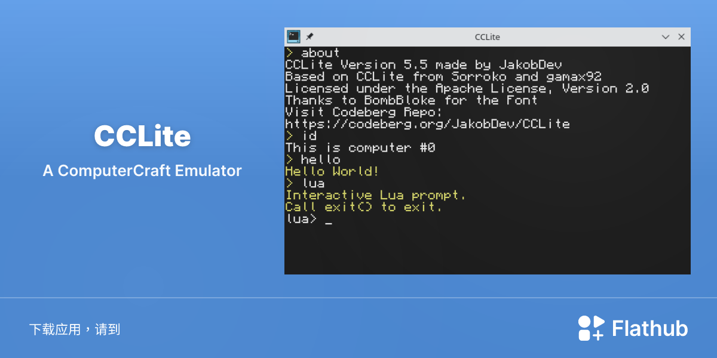Click the '> hello' command line
The width and height of the screenshot is (717, 358).
[312, 160]
